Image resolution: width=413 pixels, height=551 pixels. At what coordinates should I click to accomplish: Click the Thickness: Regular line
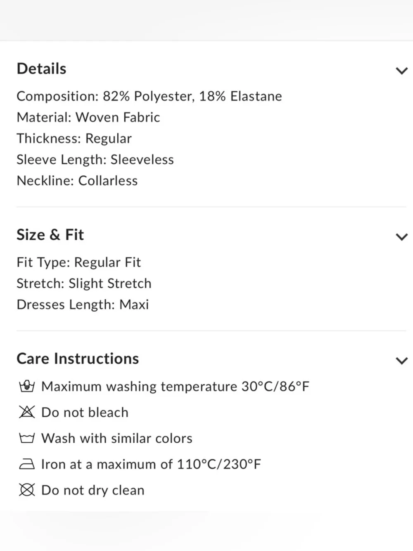pyautogui.click(x=74, y=138)
